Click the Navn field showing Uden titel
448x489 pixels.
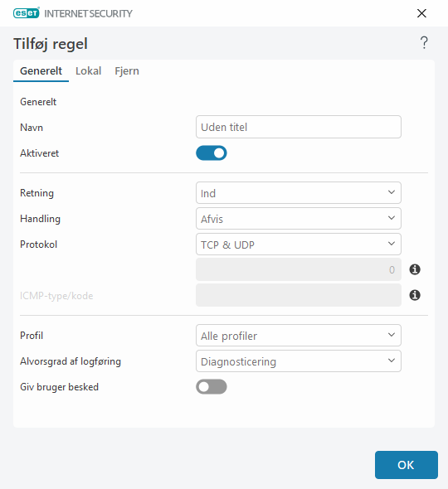299,127
